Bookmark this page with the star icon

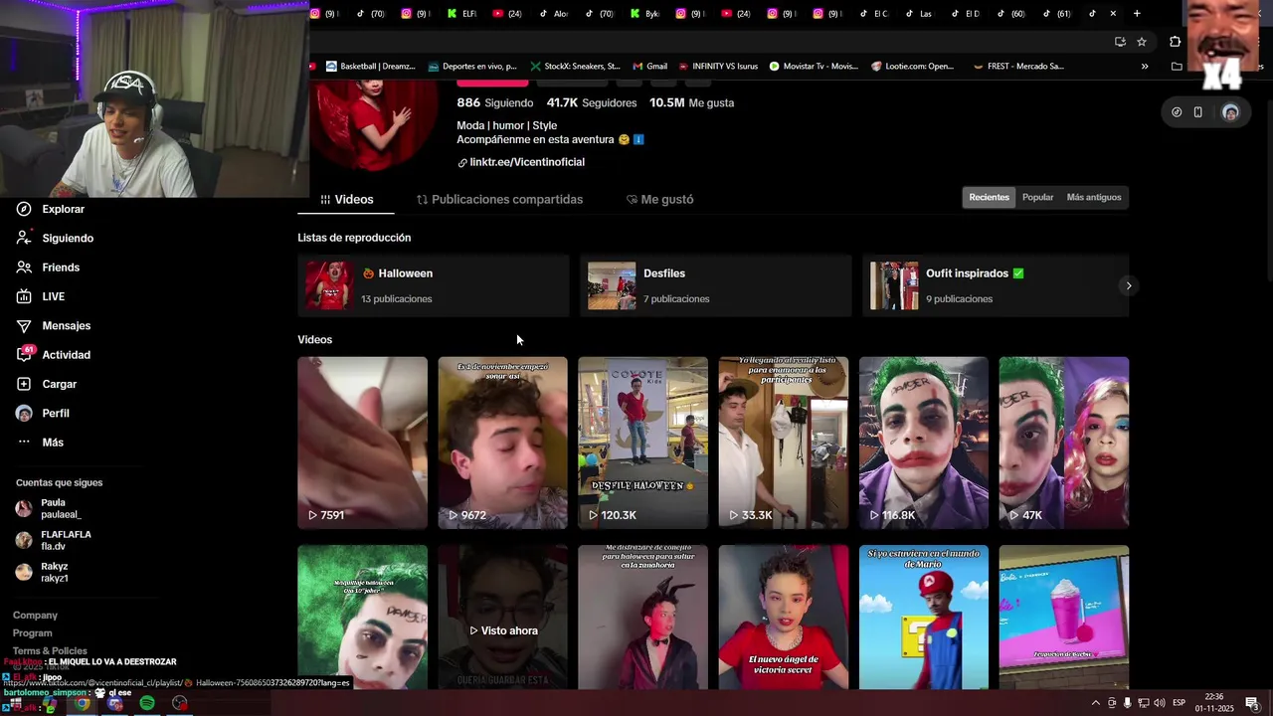tap(1142, 42)
